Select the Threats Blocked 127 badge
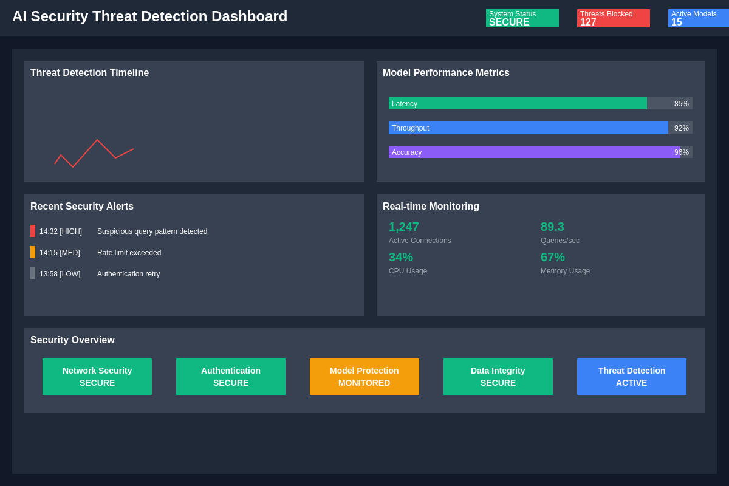The image size is (729, 486). coord(613,18)
